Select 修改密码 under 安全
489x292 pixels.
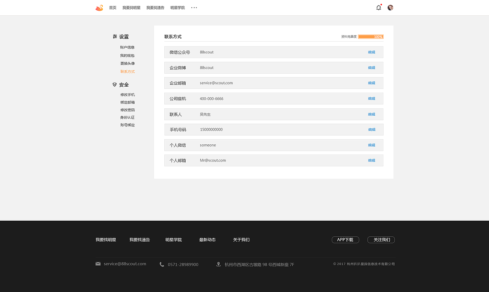point(127,110)
